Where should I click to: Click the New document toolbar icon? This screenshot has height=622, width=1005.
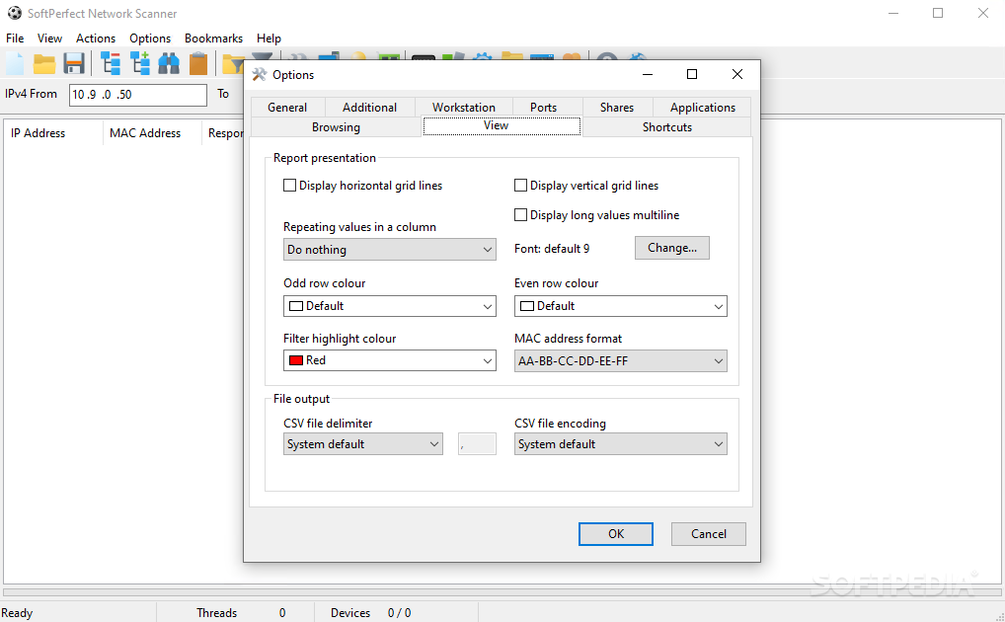pos(16,64)
